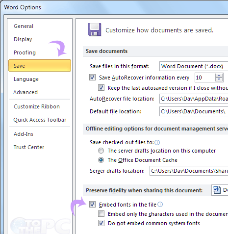Toggle Save AutoRecover information checkbox
228x234 pixels.
[x=92, y=78]
